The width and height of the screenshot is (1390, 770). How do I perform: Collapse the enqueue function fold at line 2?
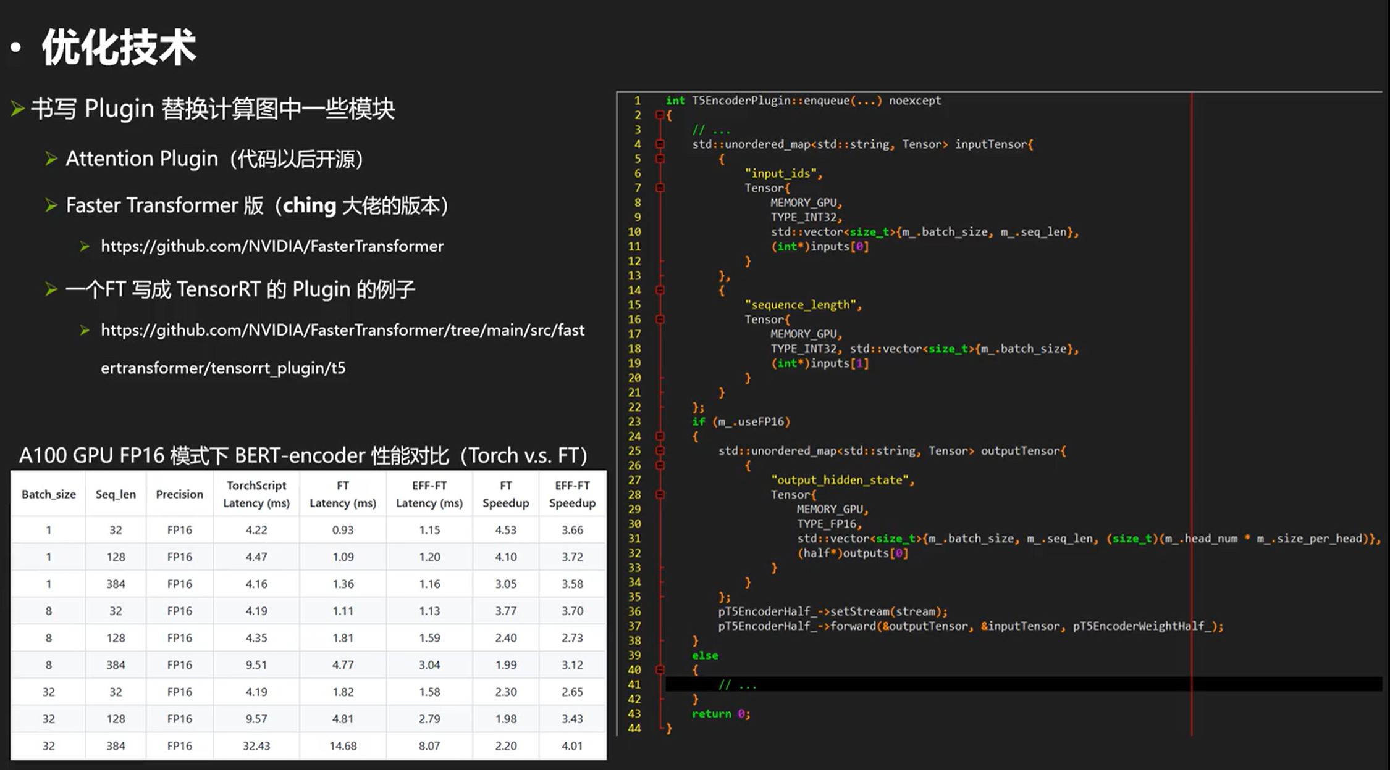tap(660, 115)
